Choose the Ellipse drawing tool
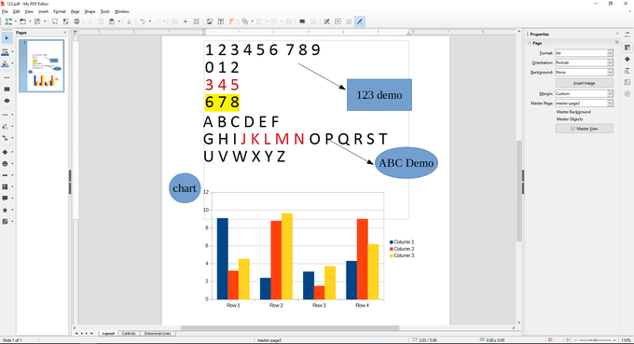Image resolution: width=634 pixels, height=344 pixels. [7, 101]
